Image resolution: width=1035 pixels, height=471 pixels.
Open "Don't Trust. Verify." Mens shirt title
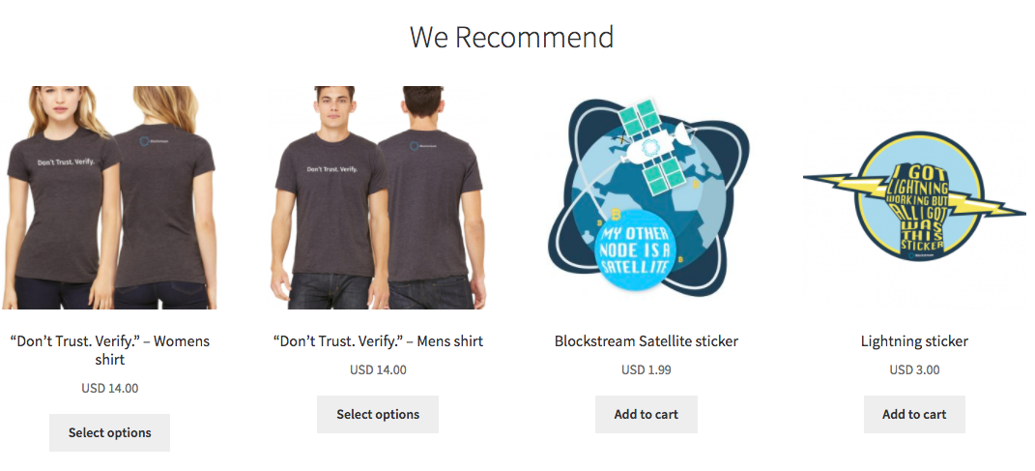(378, 340)
